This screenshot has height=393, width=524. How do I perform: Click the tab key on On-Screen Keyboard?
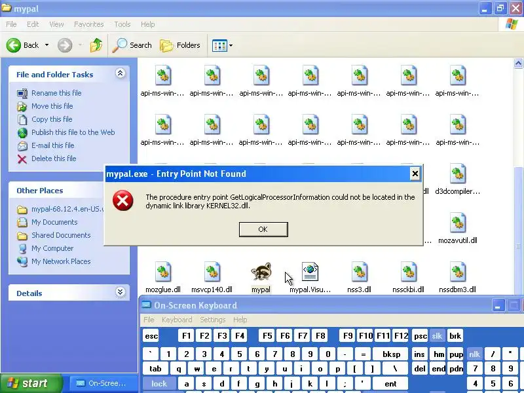coord(155,369)
